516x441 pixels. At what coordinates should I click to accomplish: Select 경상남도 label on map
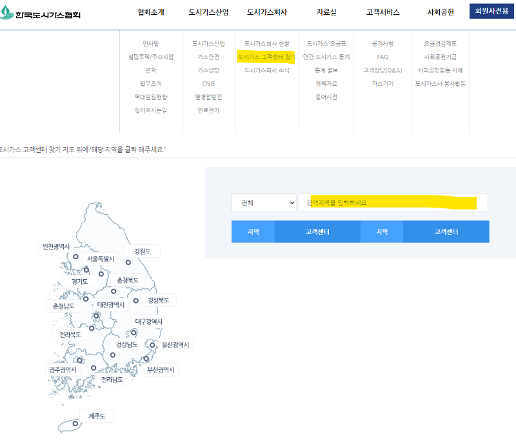coord(127,344)
